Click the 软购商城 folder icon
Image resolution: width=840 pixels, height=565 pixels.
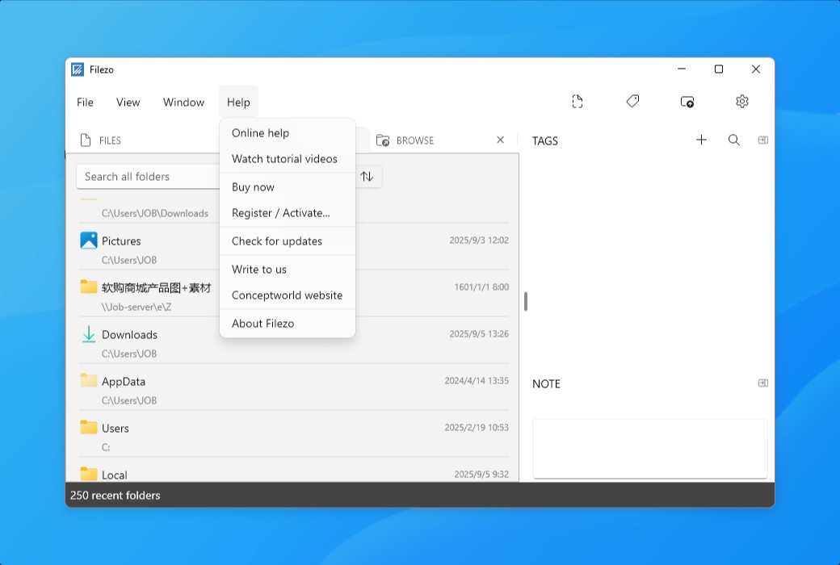[x=88, y=287]
